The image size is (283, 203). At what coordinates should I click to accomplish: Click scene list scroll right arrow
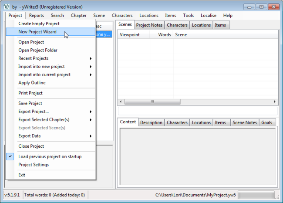[275, 101]
